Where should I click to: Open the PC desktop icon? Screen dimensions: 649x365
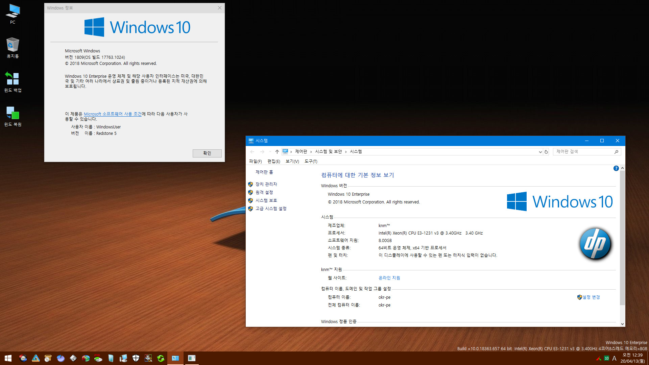click(x=13, y=14)
